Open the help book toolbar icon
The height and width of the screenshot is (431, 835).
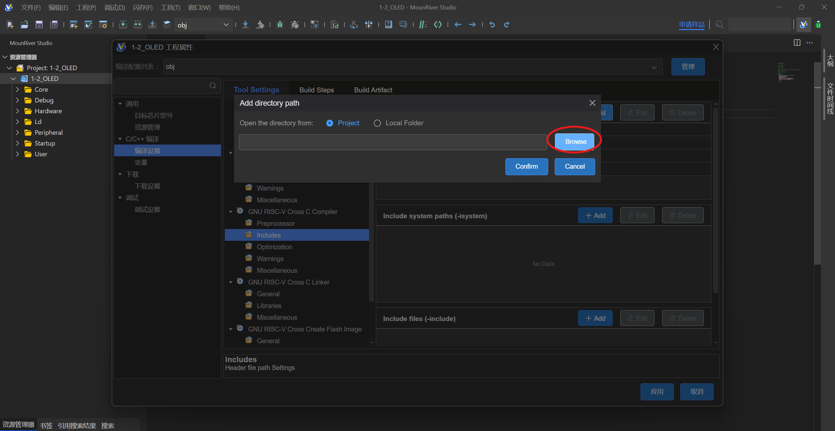pyautogui.click(x=389, y=24)
